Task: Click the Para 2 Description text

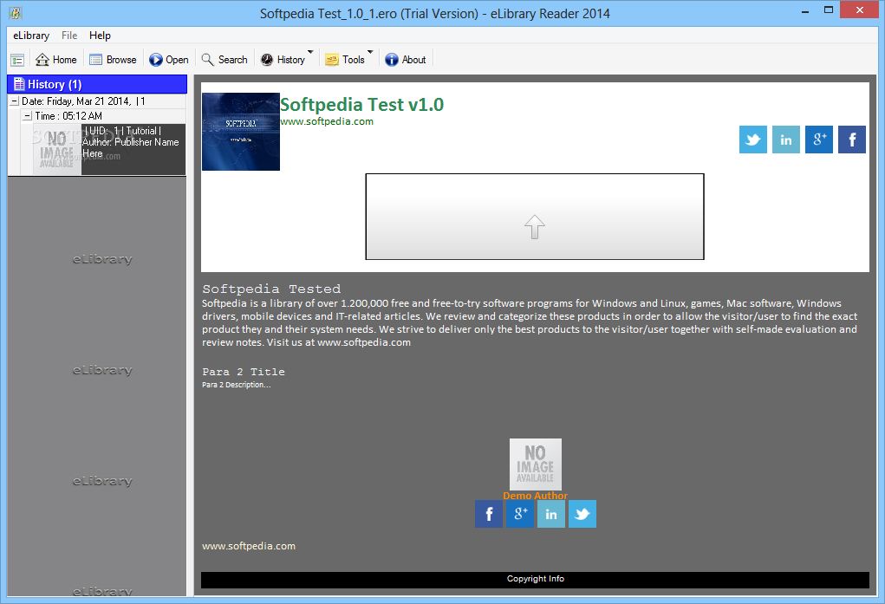Action: [237, 385]
